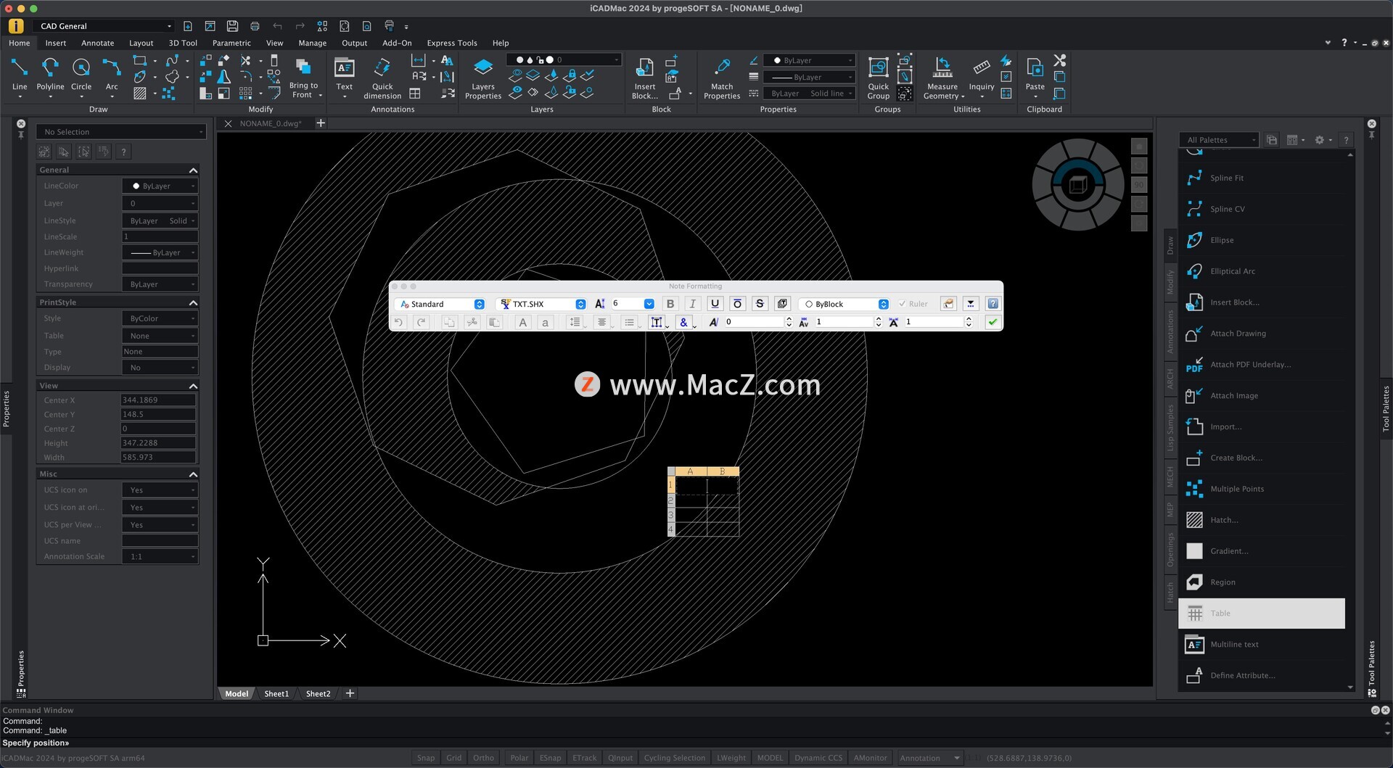This screenshot has height=768, width=1393.
Task: Open Measure Geometry tool
Action: (942, 76)
